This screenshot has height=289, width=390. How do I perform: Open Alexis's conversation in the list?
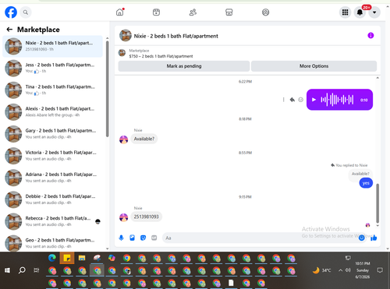pos(52,112)
